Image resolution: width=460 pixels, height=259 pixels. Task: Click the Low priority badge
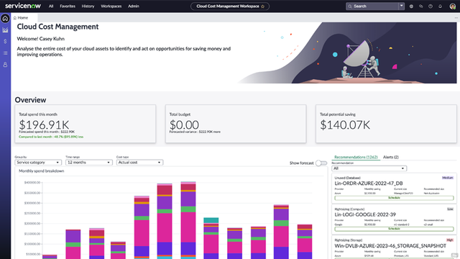coord(451,209)
